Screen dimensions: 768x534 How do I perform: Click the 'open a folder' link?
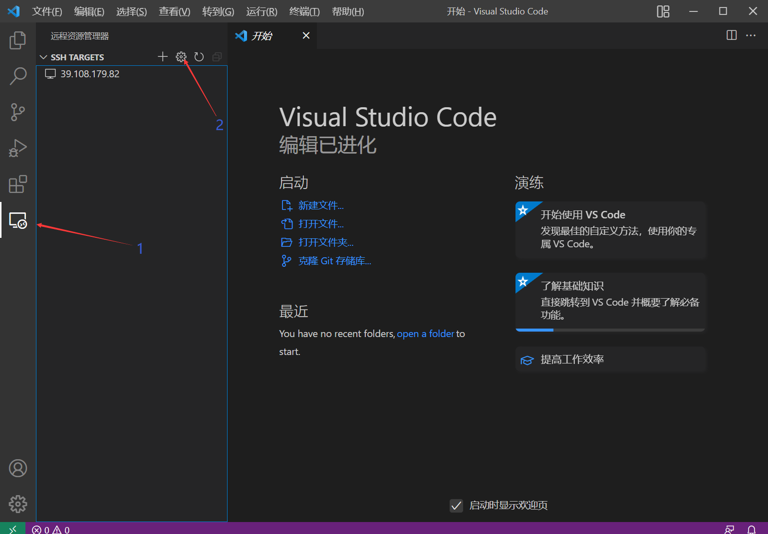tap(426, 334)
